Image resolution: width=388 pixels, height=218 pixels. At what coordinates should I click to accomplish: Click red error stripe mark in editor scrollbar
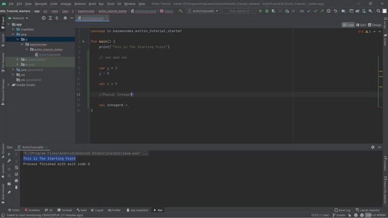[381, 108]
